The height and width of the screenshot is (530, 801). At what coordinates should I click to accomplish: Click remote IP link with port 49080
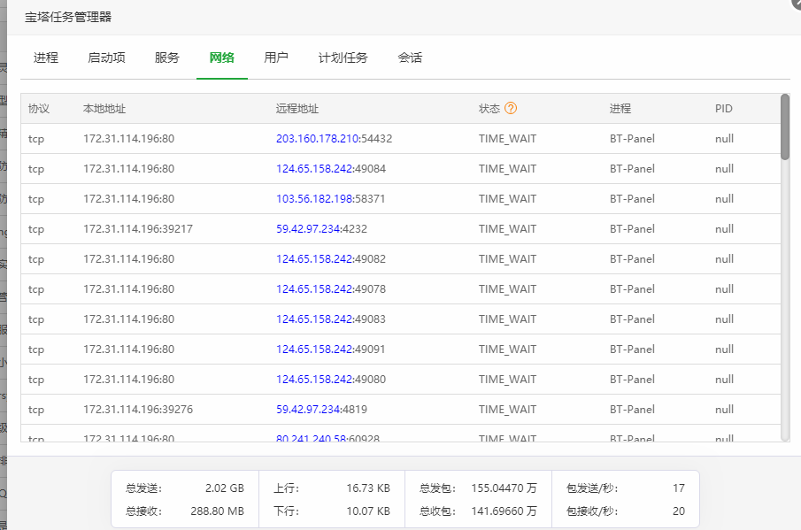click(314, 380)
